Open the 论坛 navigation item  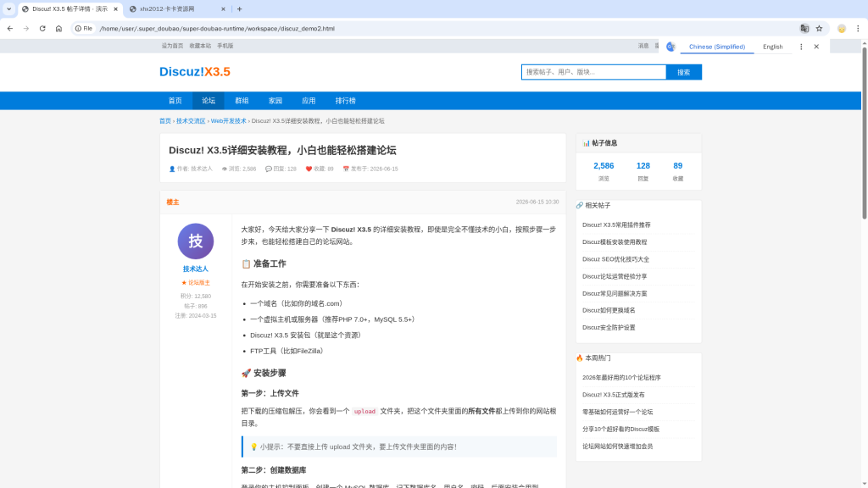209,101
